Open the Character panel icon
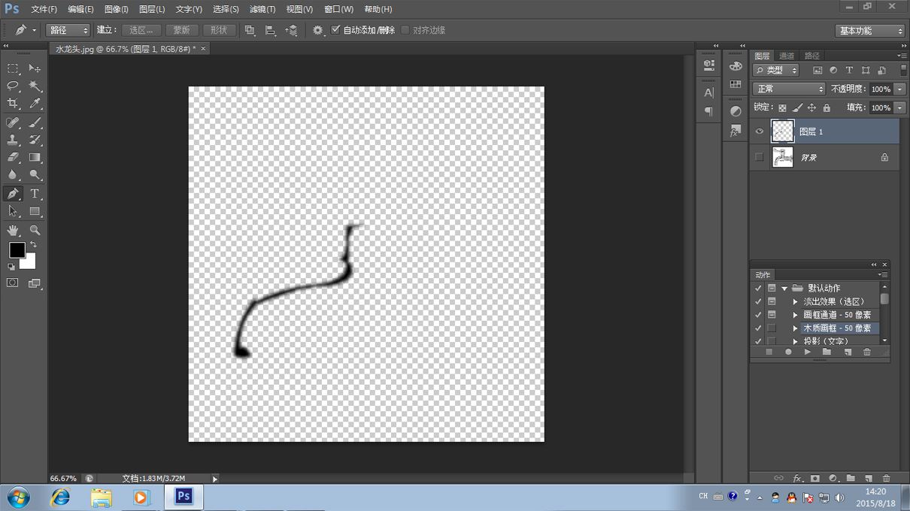Viewport: 910px width, 511px height. pyautogui.click(x=708, y=93)
